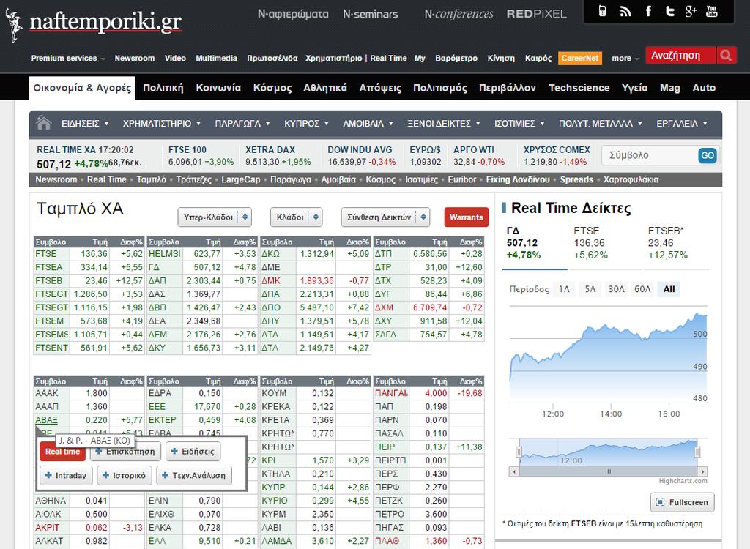Viewport: 750px width, 549px height.
Task: Expand the ΙΣΟΤΙΜΙΕΣ menu
Action: (x=519, y=124)
